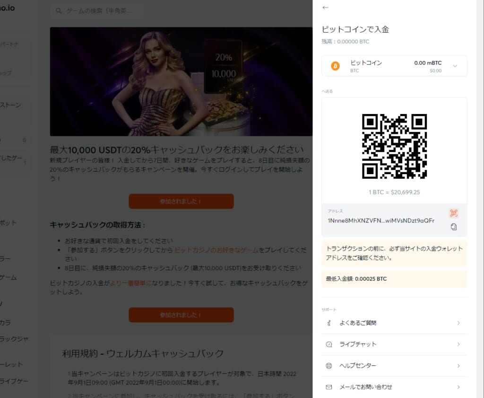The height and width of the screenshot is (398, 484).
Task: Copy the Bitcoin deposit address
Action: tap(453, 227)
